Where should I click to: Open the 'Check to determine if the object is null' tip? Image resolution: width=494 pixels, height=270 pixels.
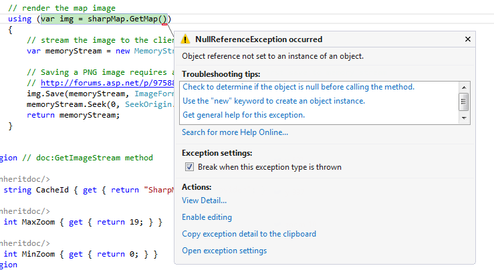(298, 87)
